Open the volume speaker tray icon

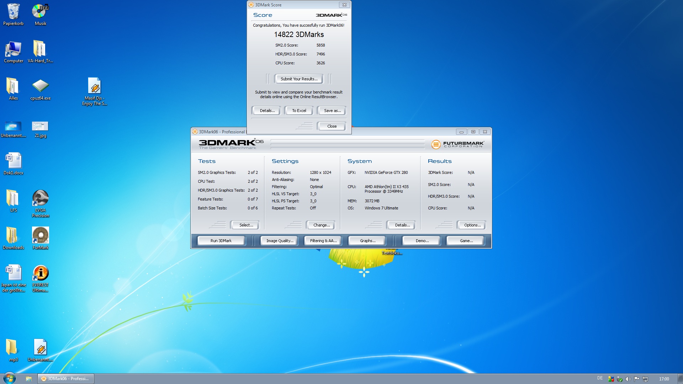coord(628,379)
